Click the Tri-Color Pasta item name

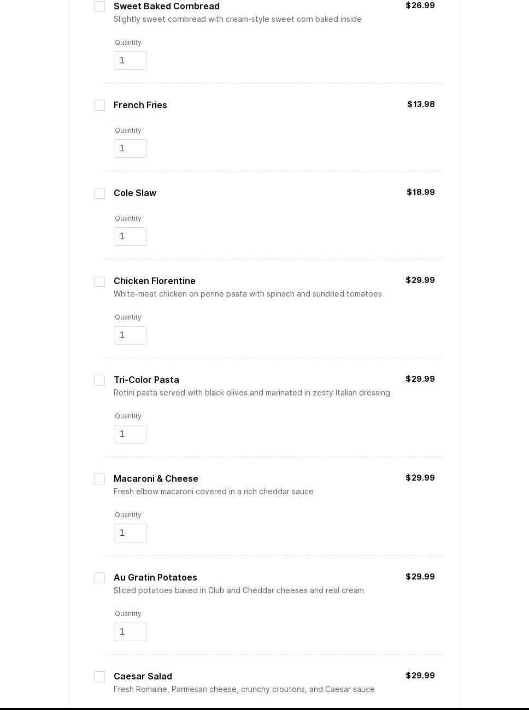tap(146, 380)
